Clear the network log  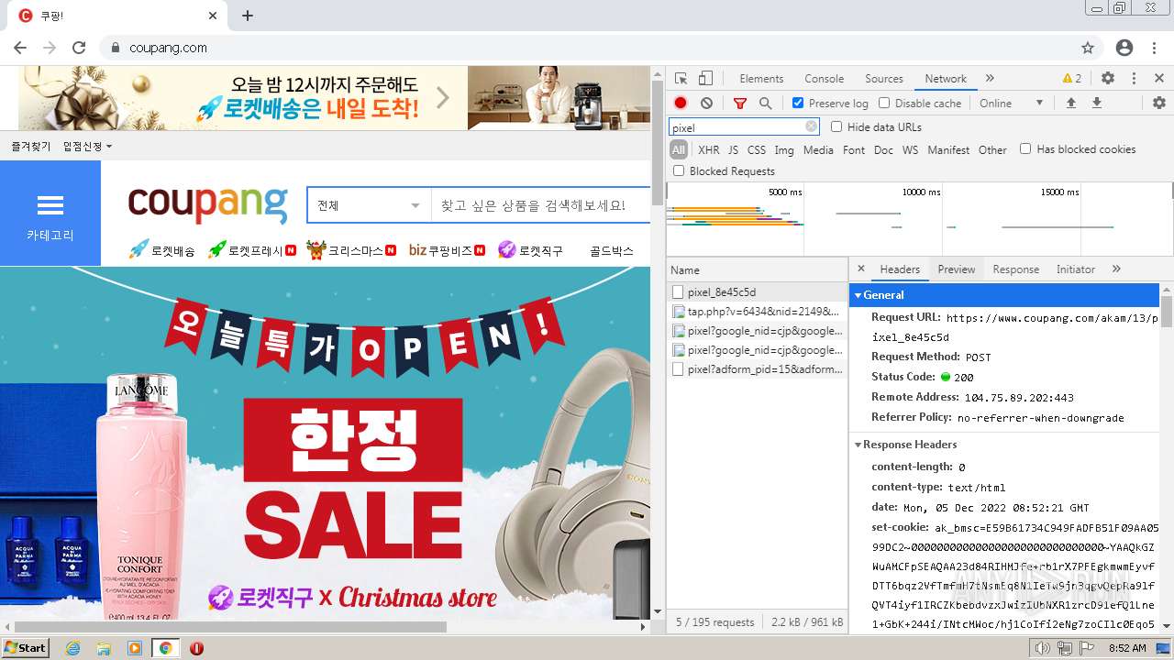706,104
